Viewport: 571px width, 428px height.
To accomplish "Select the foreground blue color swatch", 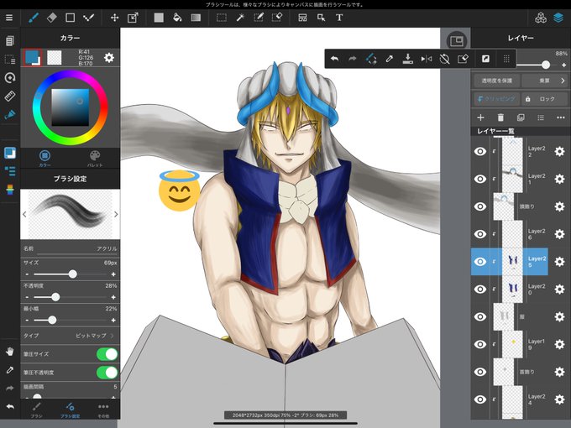I will tap(32, 57).
